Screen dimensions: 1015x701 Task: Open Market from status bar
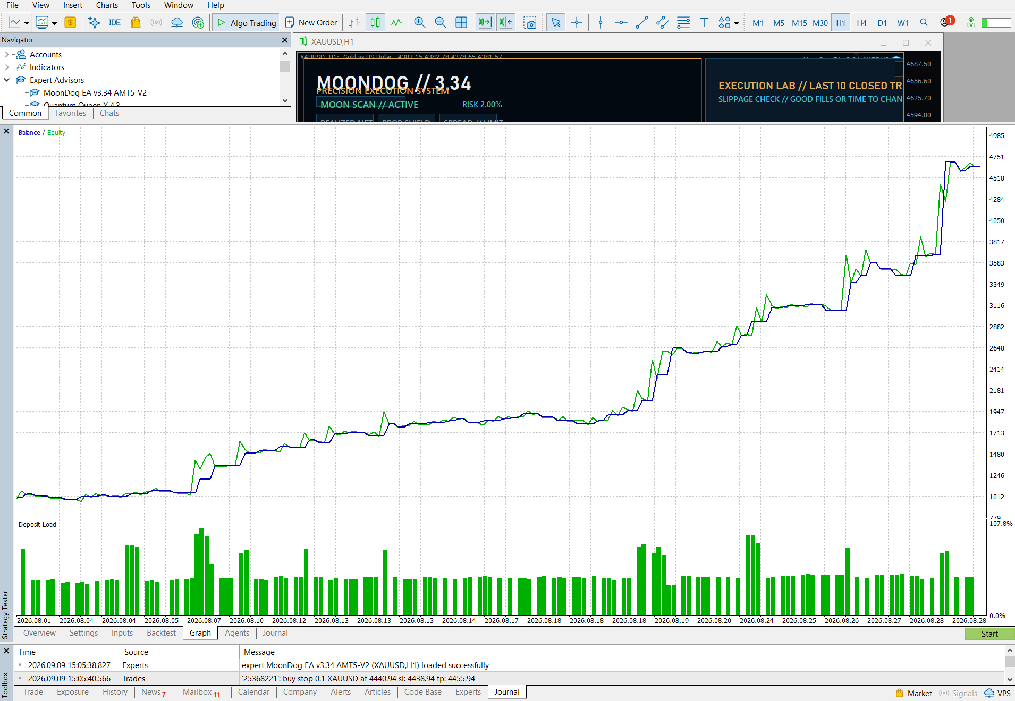pyautogui.click(x=914, y=693)
